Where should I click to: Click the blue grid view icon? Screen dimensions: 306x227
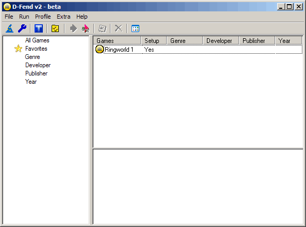tap(135, 28)
